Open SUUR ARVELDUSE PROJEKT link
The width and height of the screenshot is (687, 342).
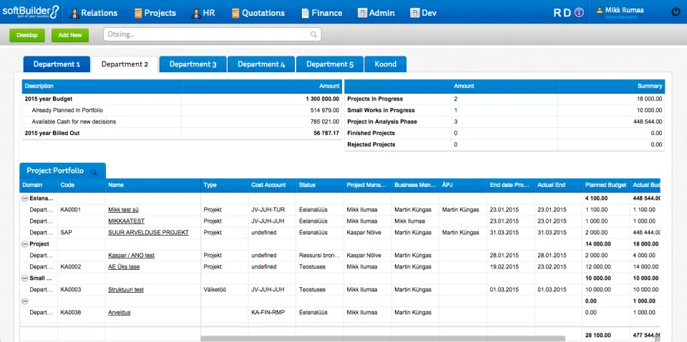(x=149, y=233)
